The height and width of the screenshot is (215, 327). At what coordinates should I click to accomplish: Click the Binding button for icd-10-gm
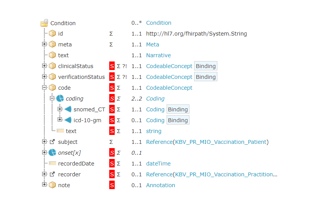tap(177, 120)
